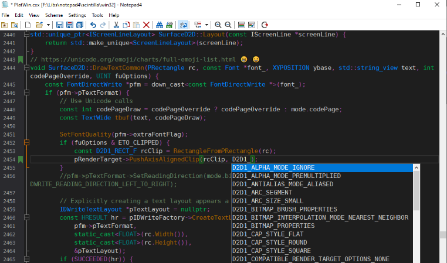Click the Zoom Out magnifier icon
Screen dimensions: 447x263
[x=228, y=25]
